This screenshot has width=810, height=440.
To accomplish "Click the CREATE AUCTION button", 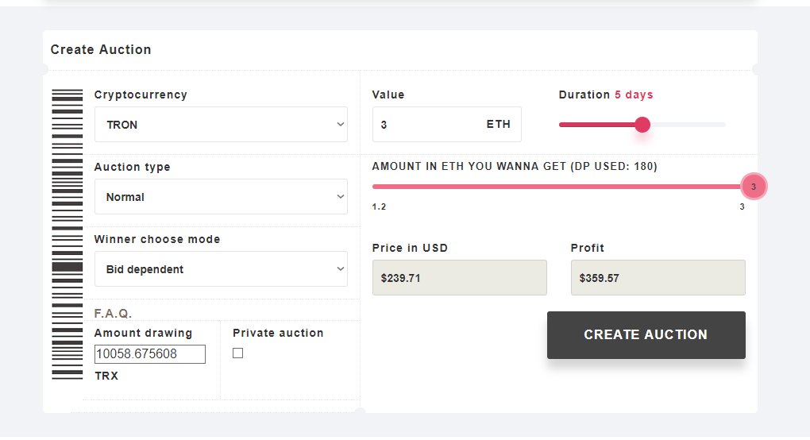I will pyautogui.click(x=646, y=334).
